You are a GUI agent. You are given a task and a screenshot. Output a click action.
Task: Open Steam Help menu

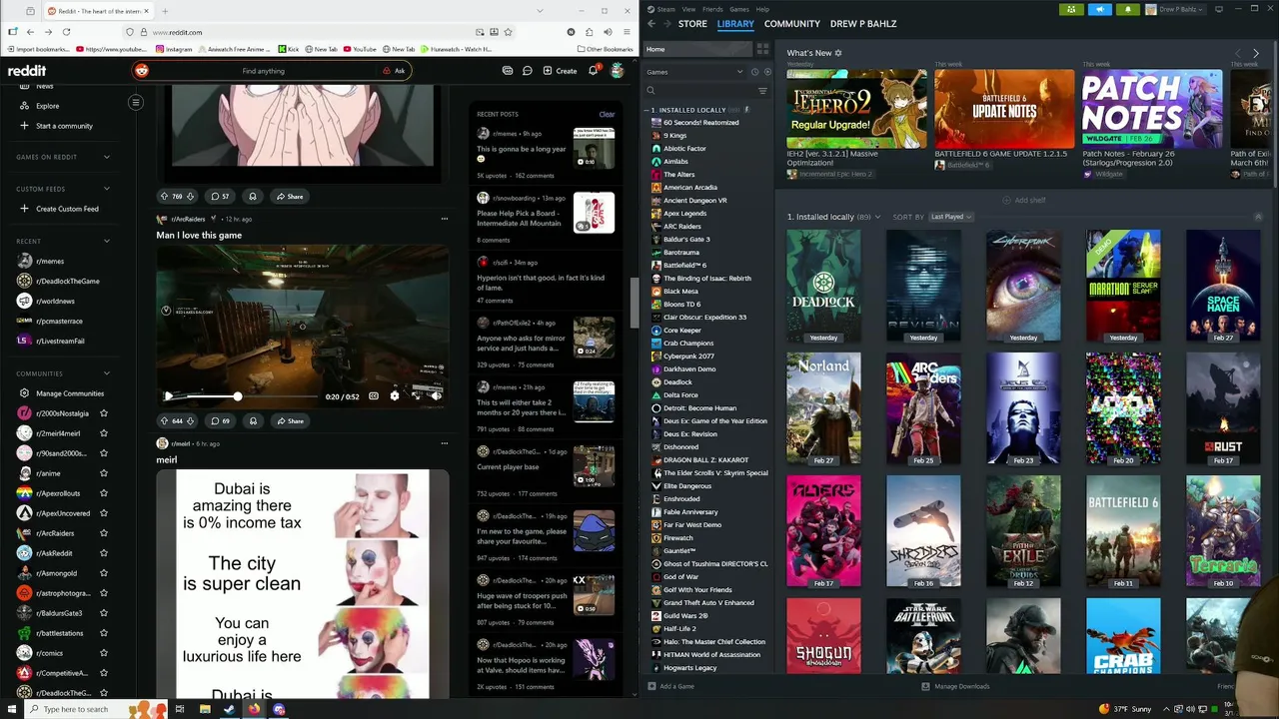(764, 9)
